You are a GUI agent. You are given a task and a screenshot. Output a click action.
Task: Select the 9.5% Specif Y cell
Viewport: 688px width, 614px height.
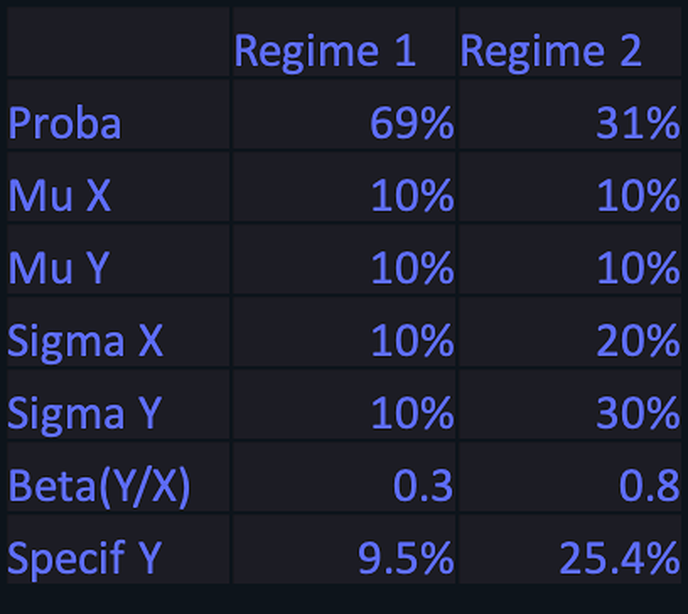[344, 550]
